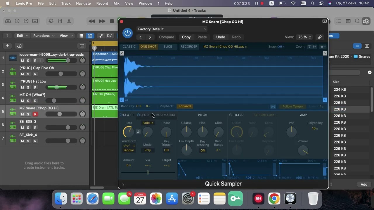The width and height of the screenshot is (374, 210).
Task: Open the Note Pads icon in the toolbar
Action: coord(348,21)
